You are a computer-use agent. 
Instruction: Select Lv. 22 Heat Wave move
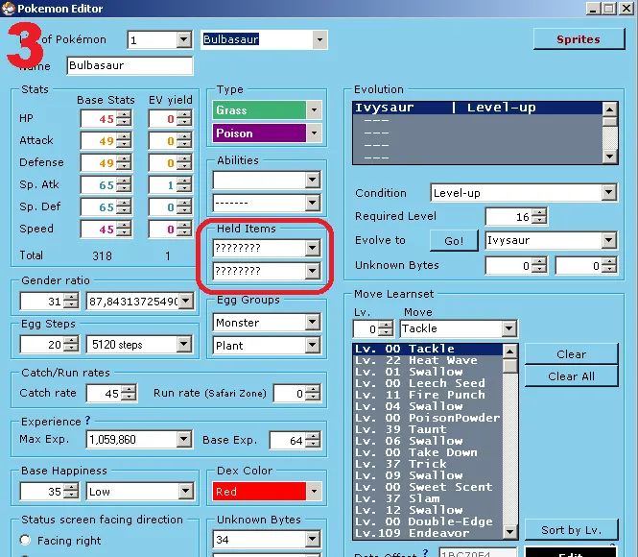click(x=428, y=360)
